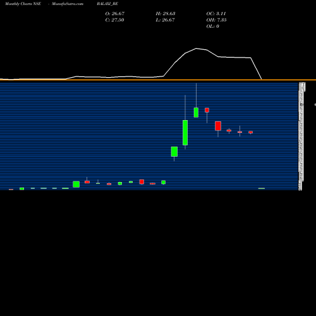Click the 'Monthly Charts NSE' title text
The width and height of the screenshot is (316, 316).
(23, 4)
